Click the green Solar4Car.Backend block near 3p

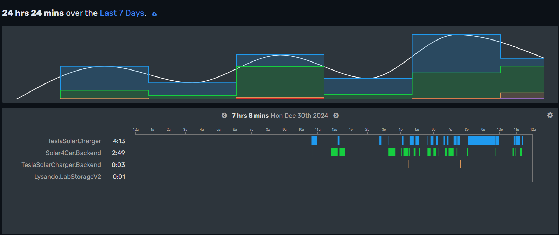(x=392, y=152)
